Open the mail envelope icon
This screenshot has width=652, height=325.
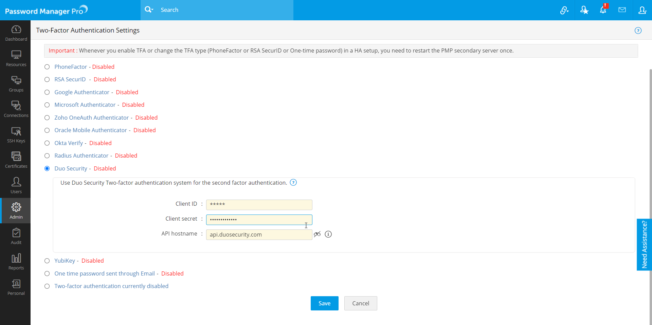[x=622, y=10]
